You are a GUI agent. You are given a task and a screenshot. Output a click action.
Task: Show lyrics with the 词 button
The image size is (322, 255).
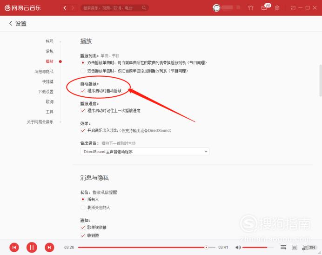(295, 248)
